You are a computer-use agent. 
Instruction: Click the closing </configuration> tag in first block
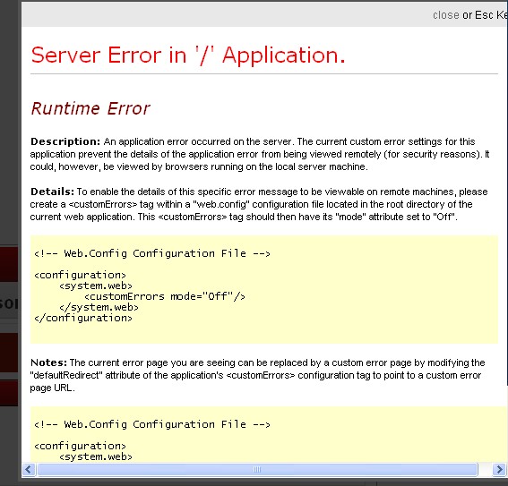tap(83, 318)
